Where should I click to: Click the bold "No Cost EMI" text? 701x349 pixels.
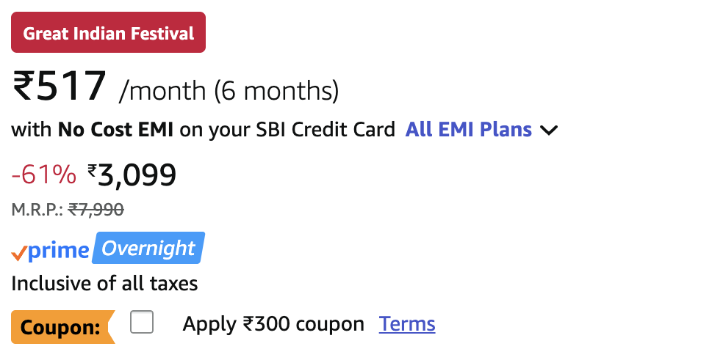click(115, 130)
